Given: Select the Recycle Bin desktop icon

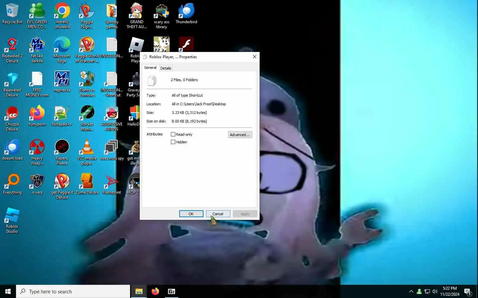Looking at the screenshot, I should click(x=12, y=14).
